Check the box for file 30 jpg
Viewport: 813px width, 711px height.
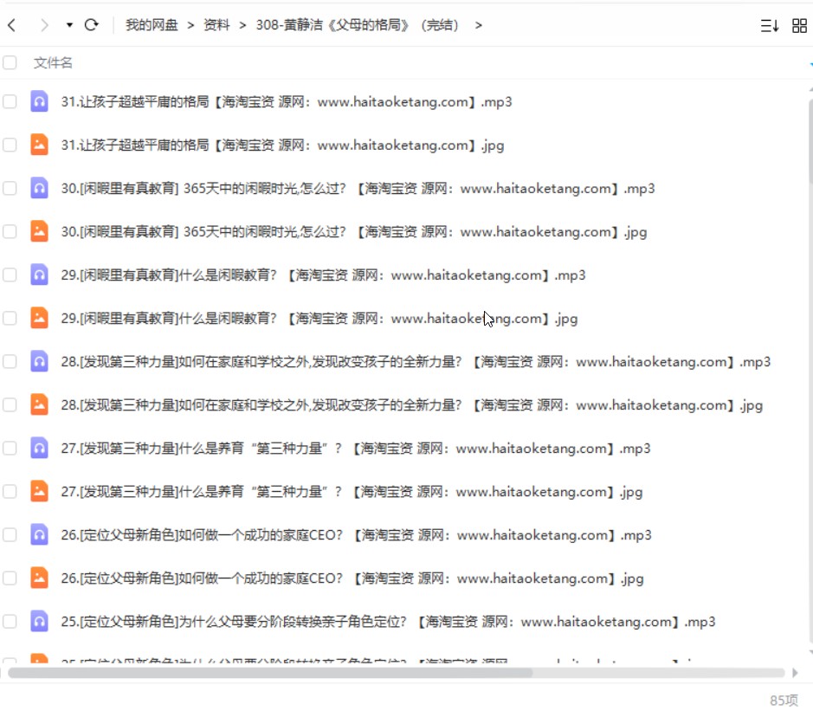(10, 231)
